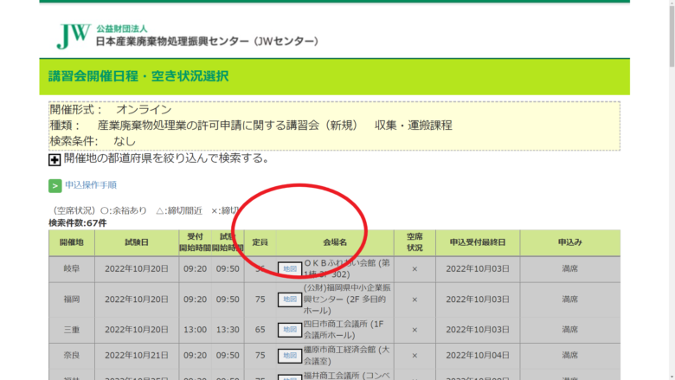
Task: Show 地図 for 四日市商工会議所
Action: tap(288, 330)
